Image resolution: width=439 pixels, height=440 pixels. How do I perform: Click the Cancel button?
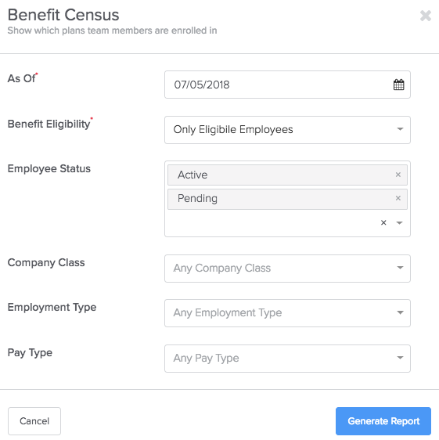(x=34, y=421)
